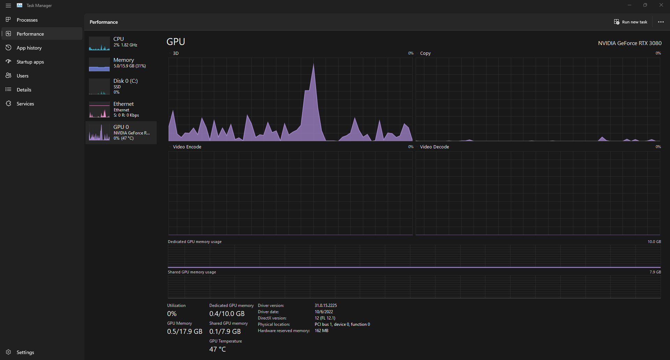The image size is (670, 360).
Task: Open the Video Encode engine dropdown
Action: point(185,147)
